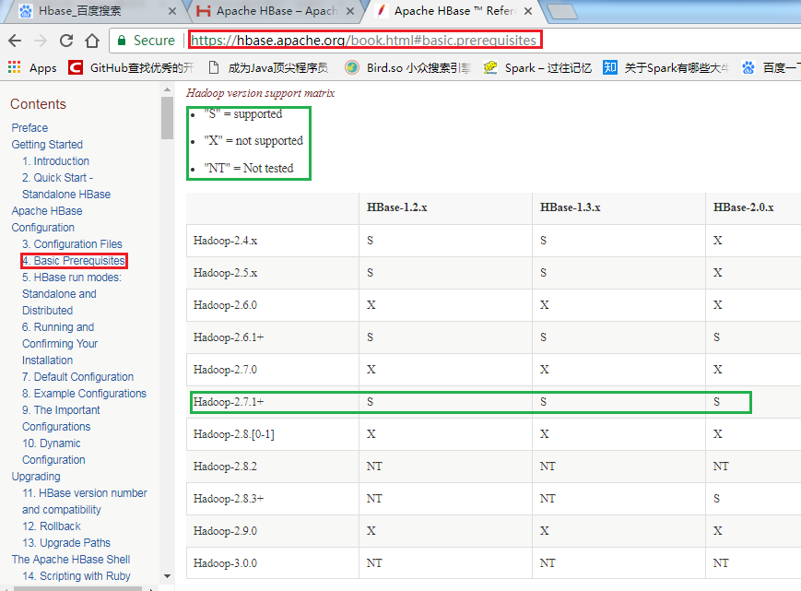Open 6. Running and Confirming Your Installation
Viewport: 801px width, 591px height.
60,343
